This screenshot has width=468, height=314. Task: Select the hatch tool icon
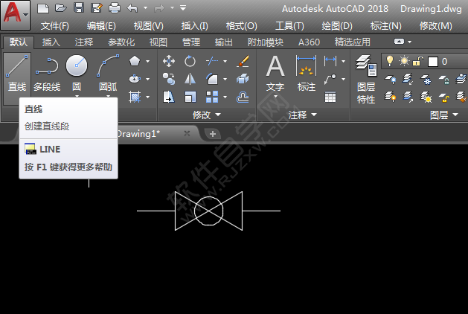135,97
